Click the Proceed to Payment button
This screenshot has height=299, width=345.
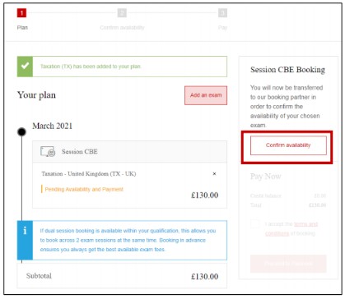pos(288,264)
